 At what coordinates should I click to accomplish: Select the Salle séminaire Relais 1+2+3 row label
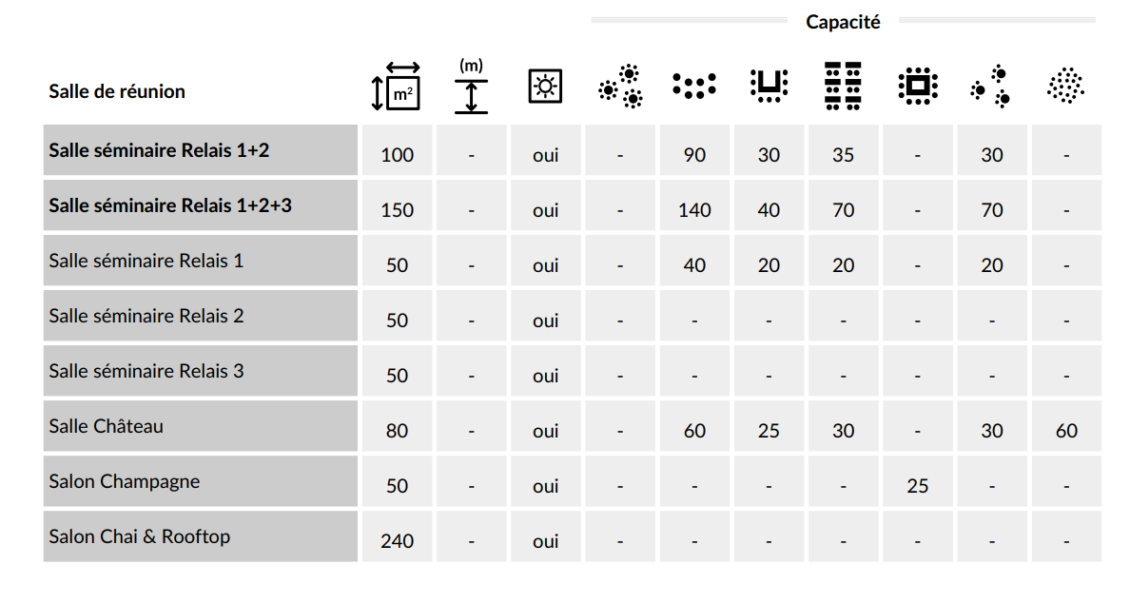click(170, 205)
